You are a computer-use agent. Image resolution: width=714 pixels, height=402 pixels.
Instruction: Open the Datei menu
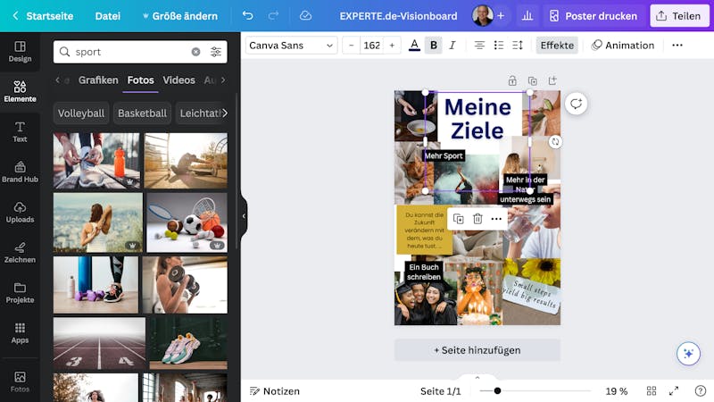[107, 16]
